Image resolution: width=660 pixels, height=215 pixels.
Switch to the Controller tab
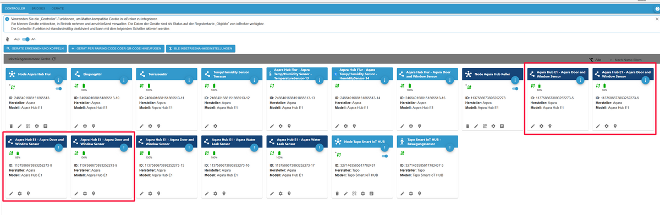coord(14,9)
